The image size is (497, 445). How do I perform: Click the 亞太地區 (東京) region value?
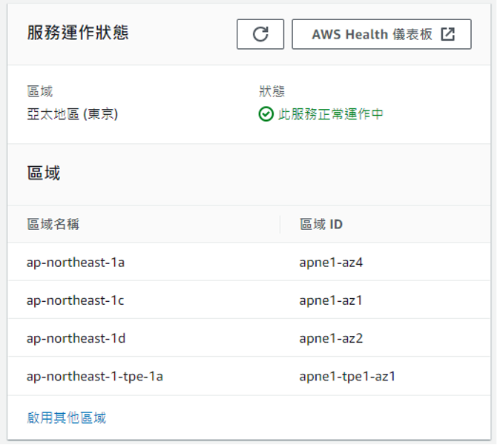click(73, 114)
